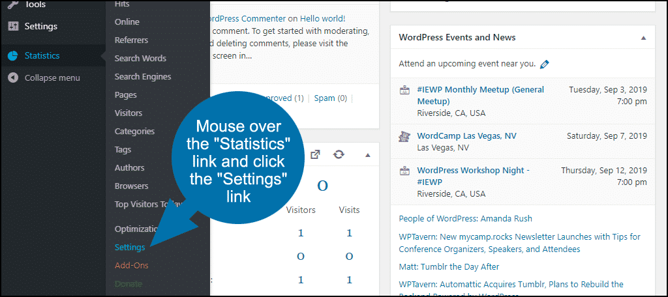Screen dimensions: 668x297
Task: Open WordCamp Las Vegas, NV link
Action: (466, 136)
